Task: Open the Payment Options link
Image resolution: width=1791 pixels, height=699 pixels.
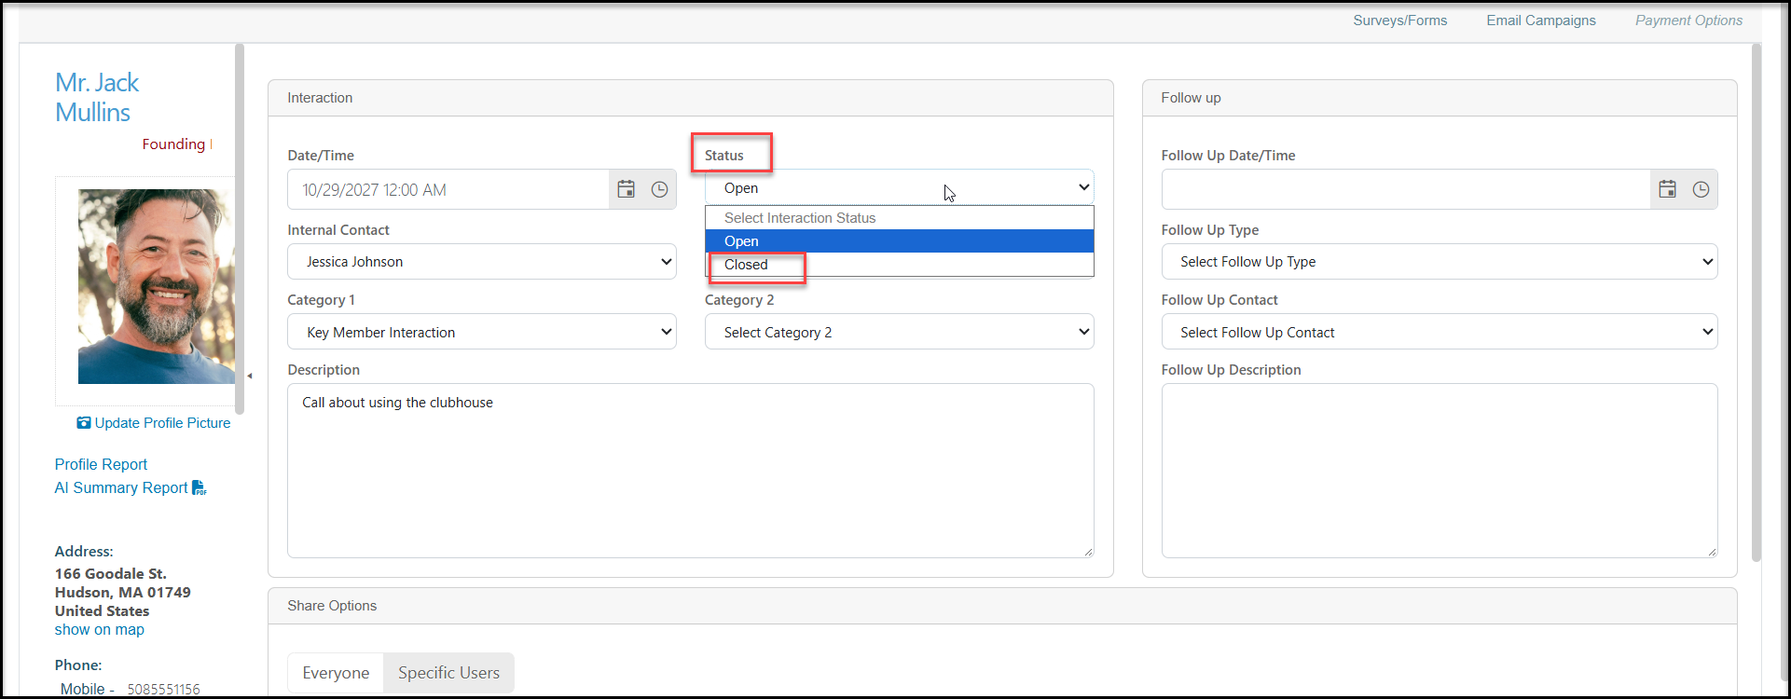Action: 1688,21
